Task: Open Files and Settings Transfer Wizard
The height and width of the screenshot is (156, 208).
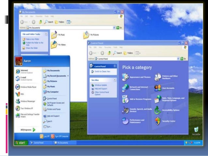Action: (27, 115)
